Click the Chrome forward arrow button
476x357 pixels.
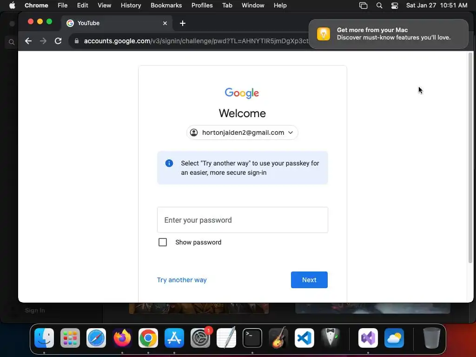tap(43, 41)
